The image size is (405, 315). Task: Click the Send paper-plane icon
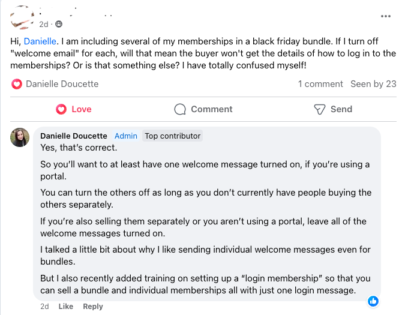click(x=320, y=109)
